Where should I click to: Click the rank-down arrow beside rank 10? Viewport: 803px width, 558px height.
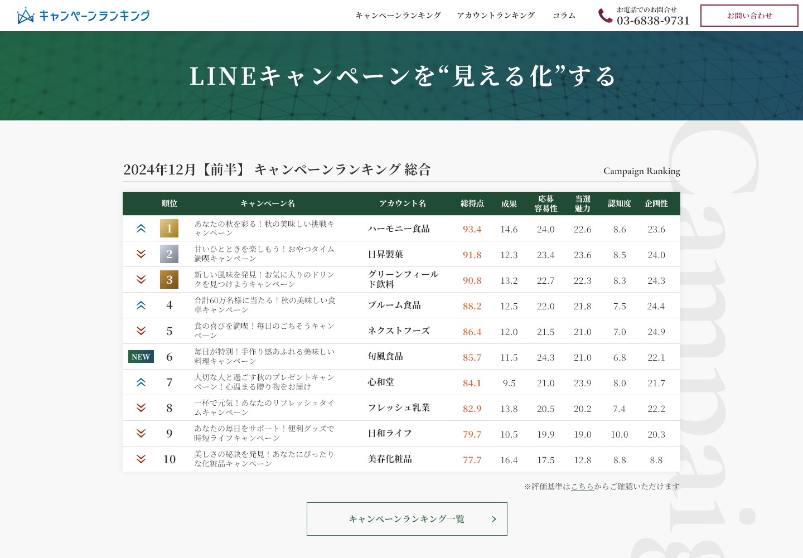tap(141, 459)
